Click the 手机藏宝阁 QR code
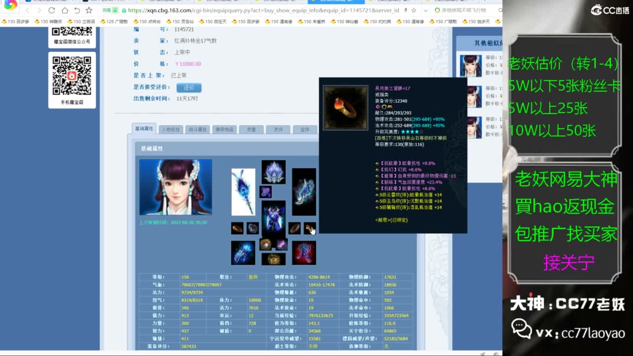Image resolution: width=633 pixels, height=356 pixels. 72,76
